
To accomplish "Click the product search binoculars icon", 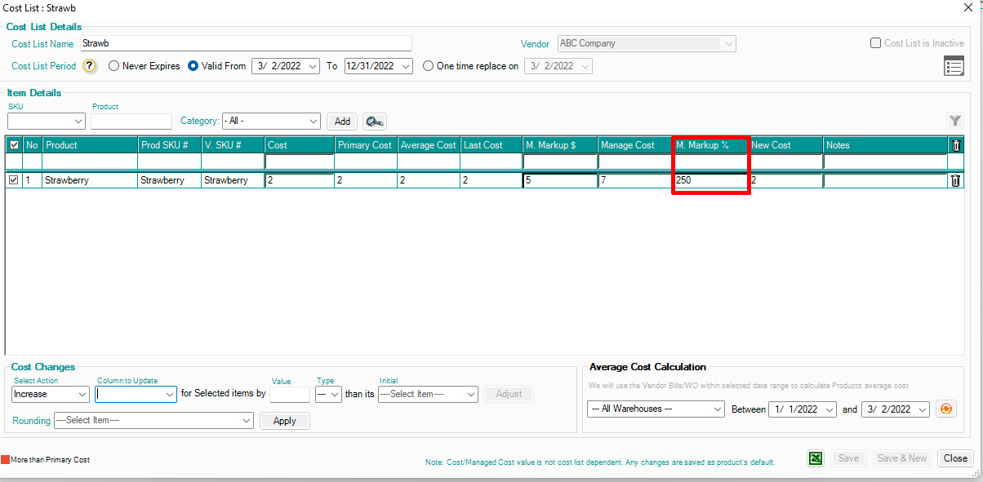I will (374, 122).
